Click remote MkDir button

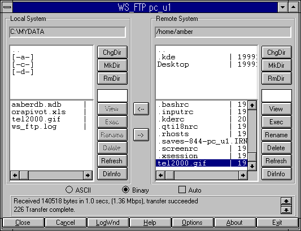point(276,66)
